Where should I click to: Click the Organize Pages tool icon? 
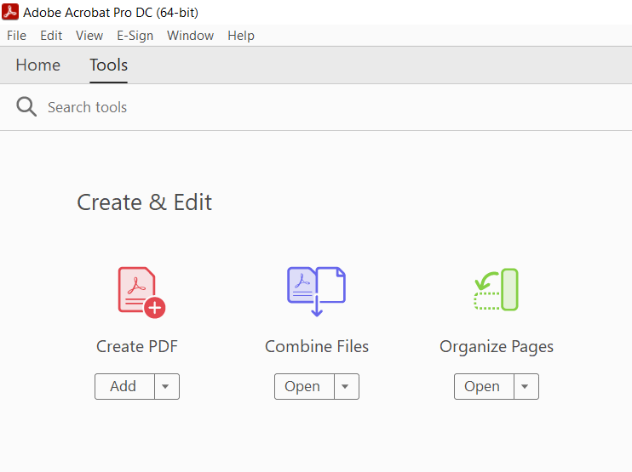click(x=497, y=289)
